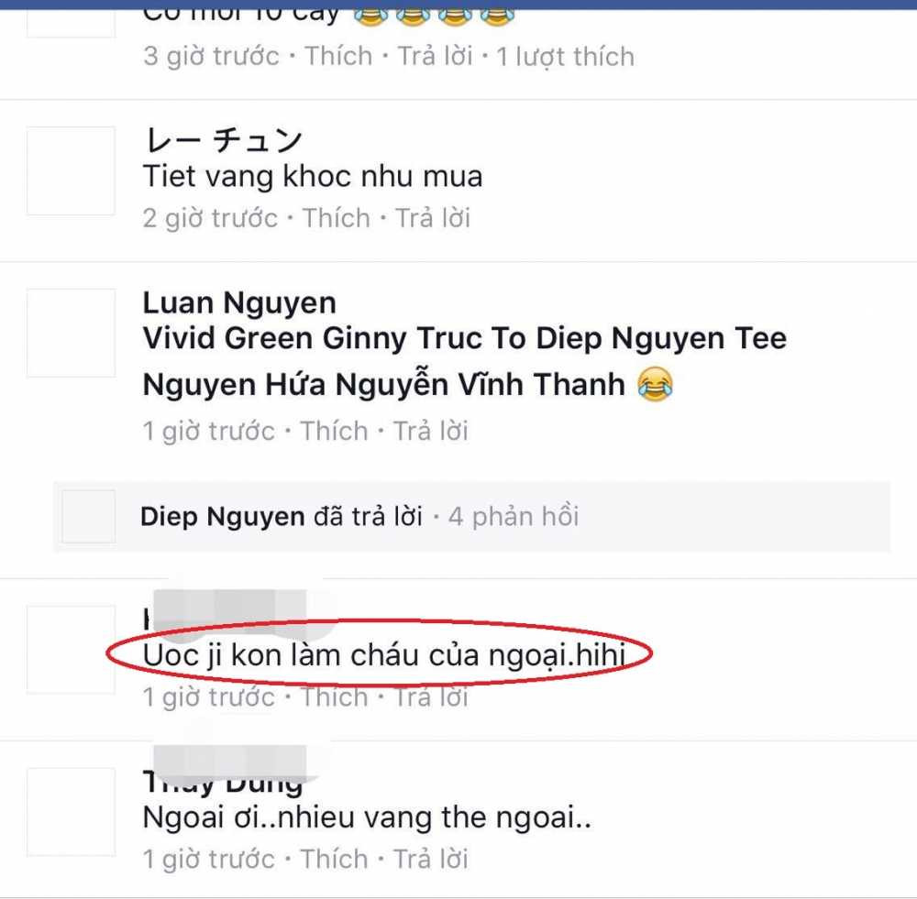Reply to the 'Tiet vang khoc nhu mua' comment

click(x=433, y=218)
